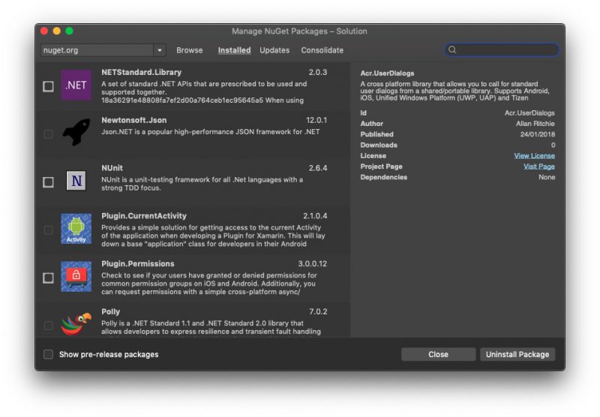The image size is (600, 417).
Task: Click version number 2.6.4
Action: tap(318, 168)
